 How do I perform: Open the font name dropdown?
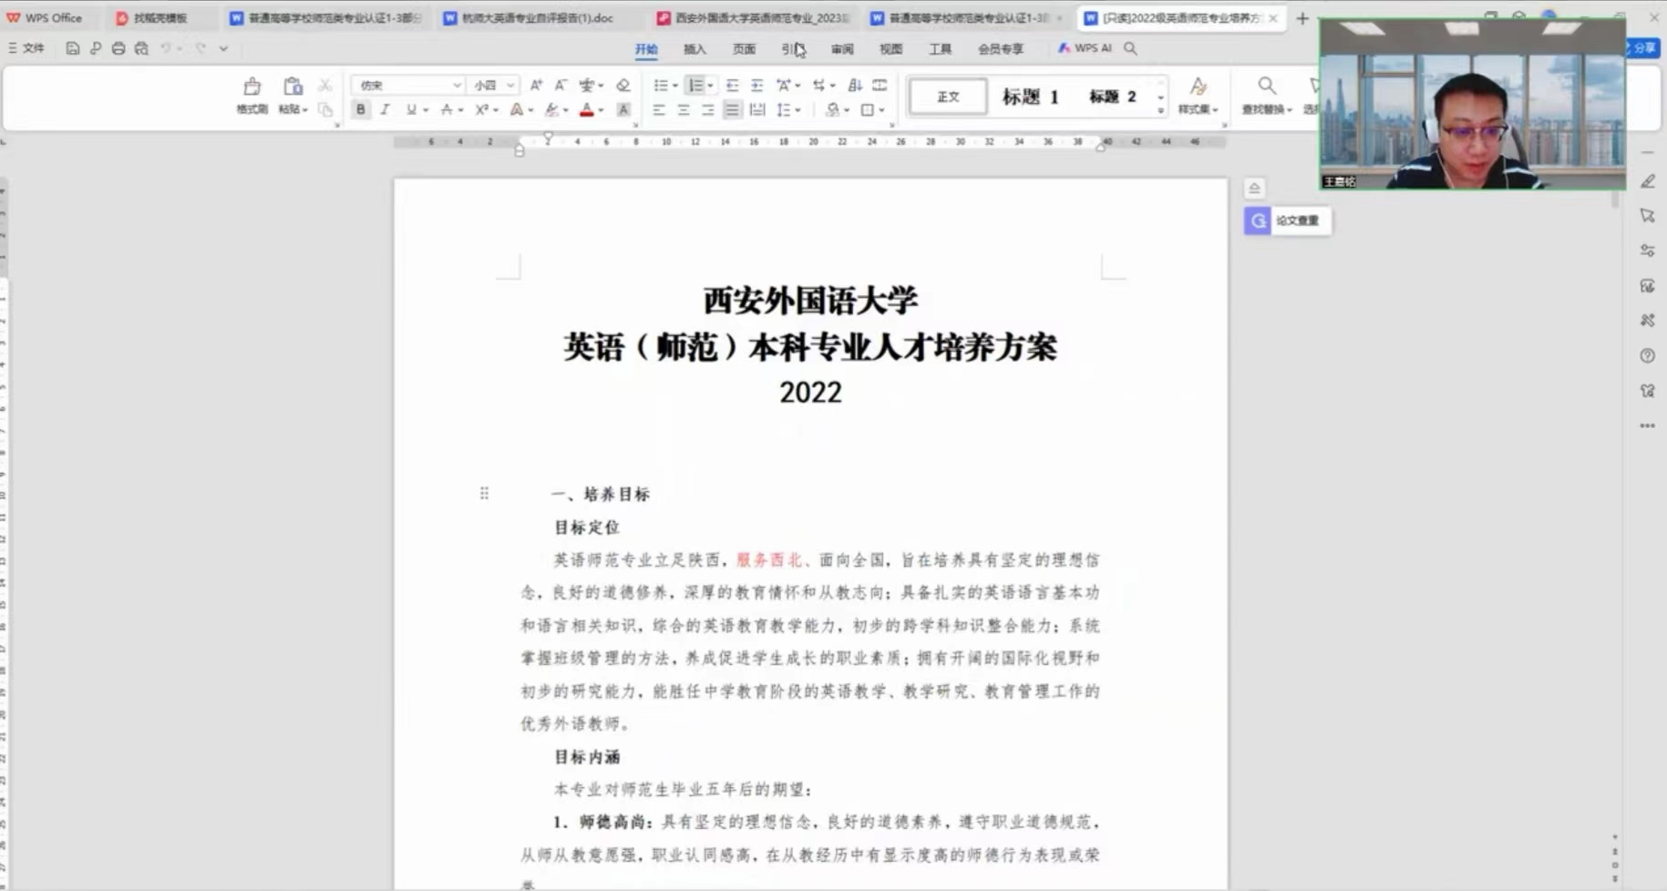[457, 86]
